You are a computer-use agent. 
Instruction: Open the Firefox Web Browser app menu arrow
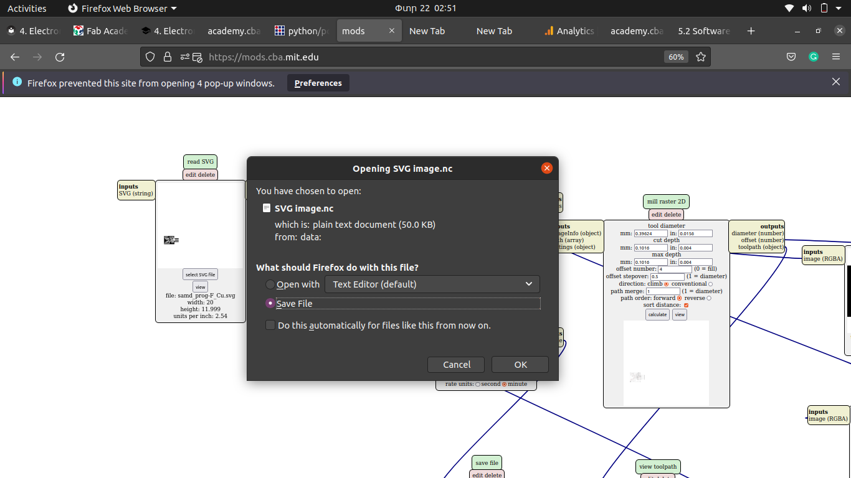click(x=174, y=8)
